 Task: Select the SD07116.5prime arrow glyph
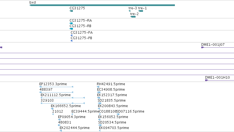pyautogui.click(x=118, y=114)
